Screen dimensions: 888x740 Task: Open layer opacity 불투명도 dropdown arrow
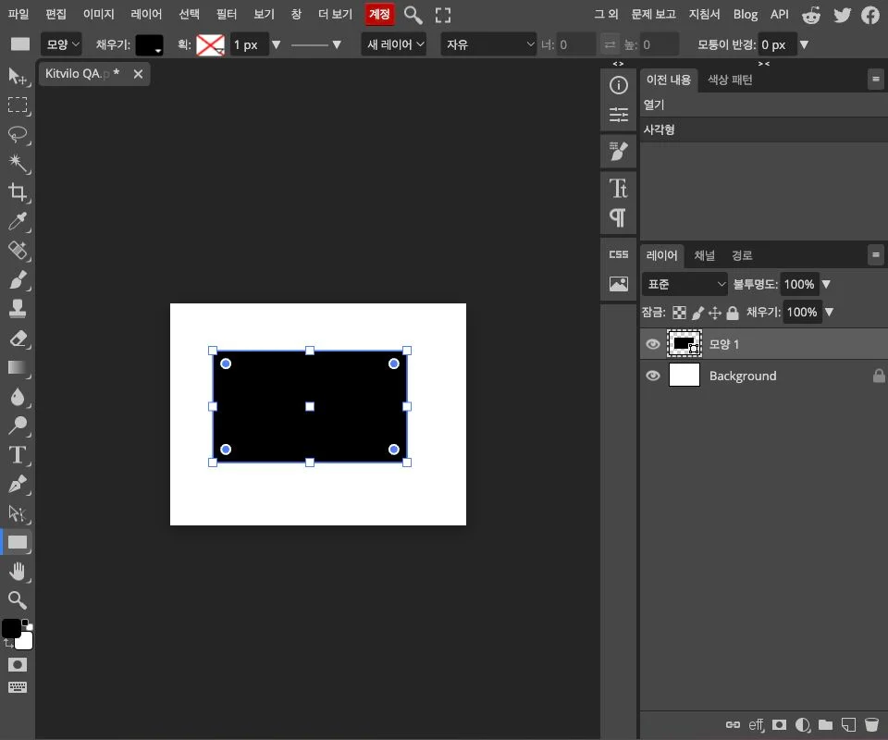(x=826, y=284)
